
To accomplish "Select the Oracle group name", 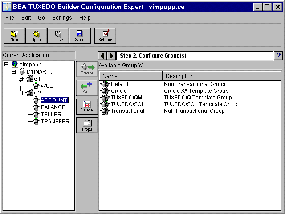I will [119, 91].
